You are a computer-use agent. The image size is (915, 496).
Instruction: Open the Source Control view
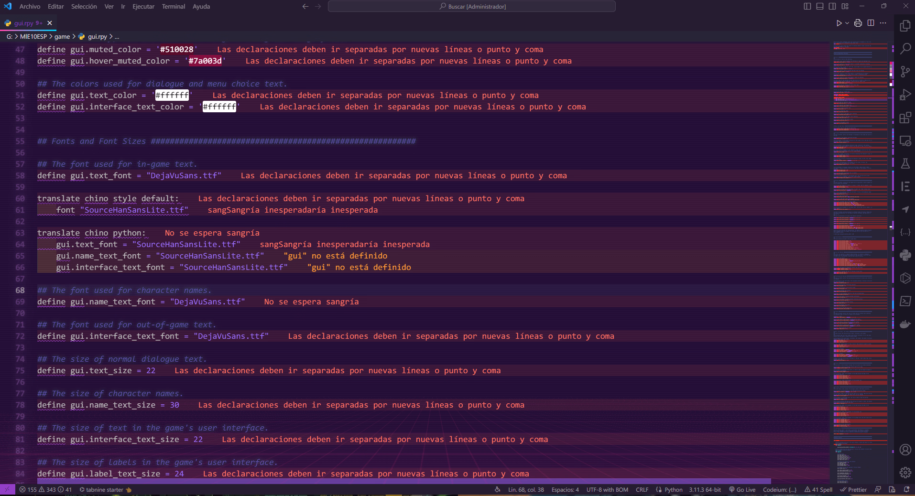(x=905, y=72)
